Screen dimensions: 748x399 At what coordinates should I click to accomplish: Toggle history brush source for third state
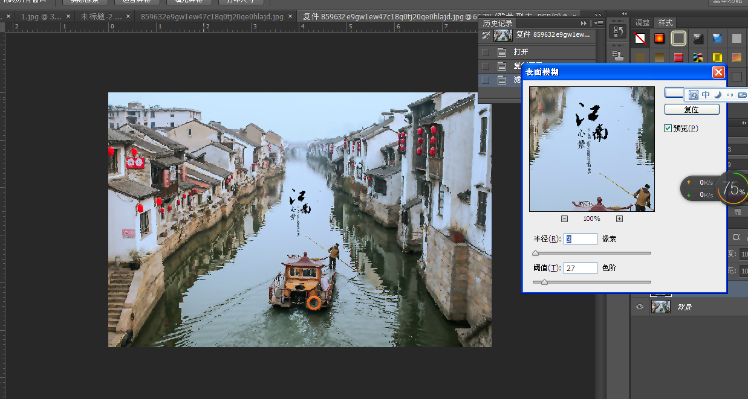coord(485,80)
